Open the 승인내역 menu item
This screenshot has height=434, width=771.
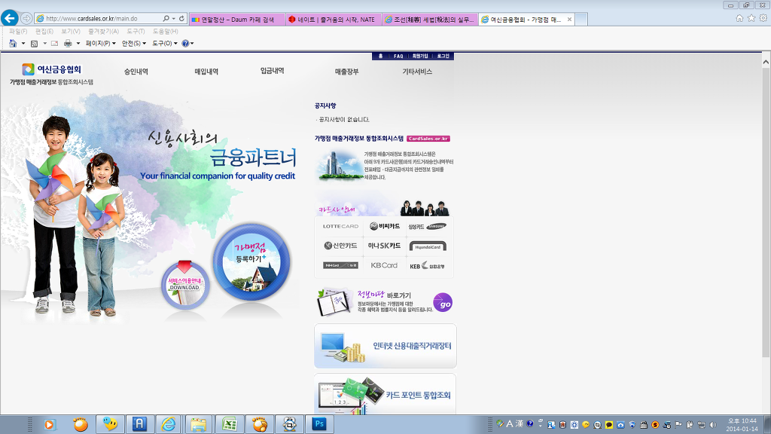[x=136, y=72]
